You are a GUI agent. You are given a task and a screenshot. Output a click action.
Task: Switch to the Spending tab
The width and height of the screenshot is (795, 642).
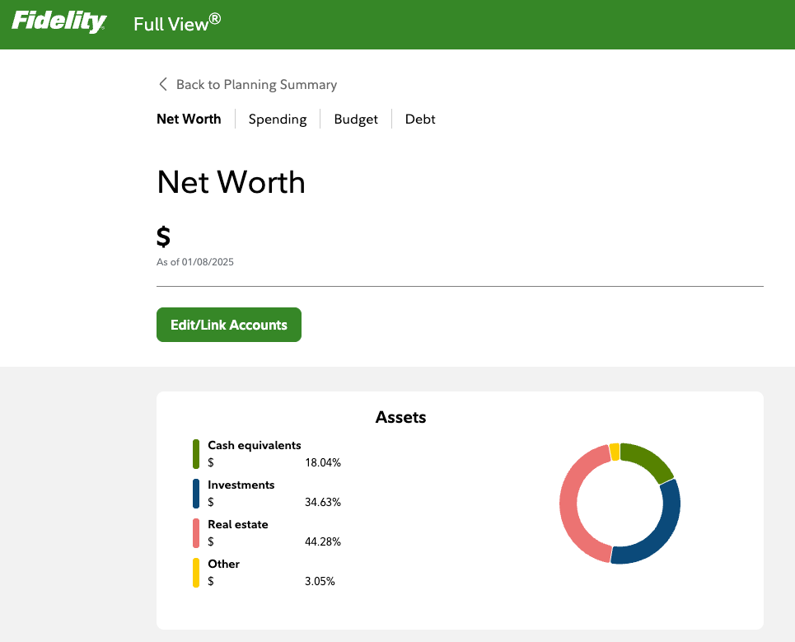[278, 119]
